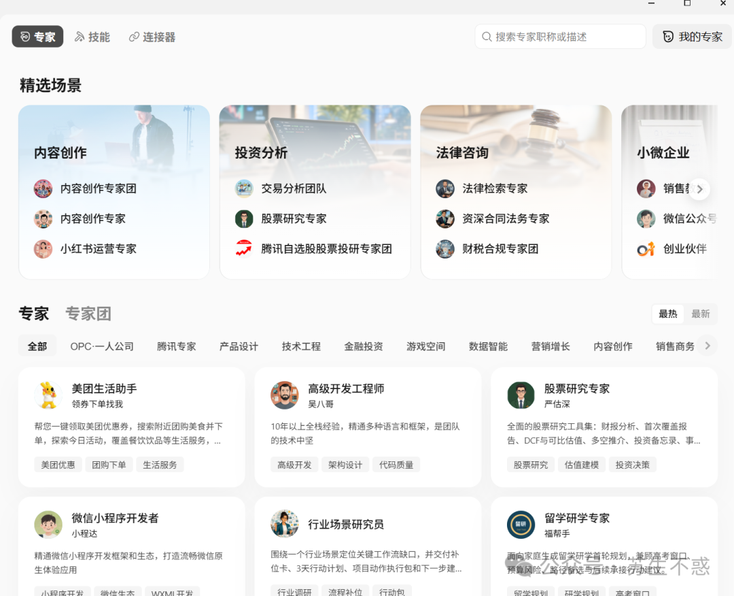The width and height of the screenshot is (734, 596).
Task: Click the 创业伙伴 orange icon
Action: (x=646, y=249)
